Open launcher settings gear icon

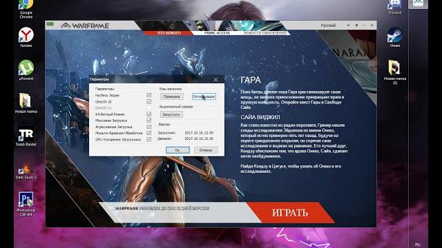pyautogui.click(x=356, y=25)
